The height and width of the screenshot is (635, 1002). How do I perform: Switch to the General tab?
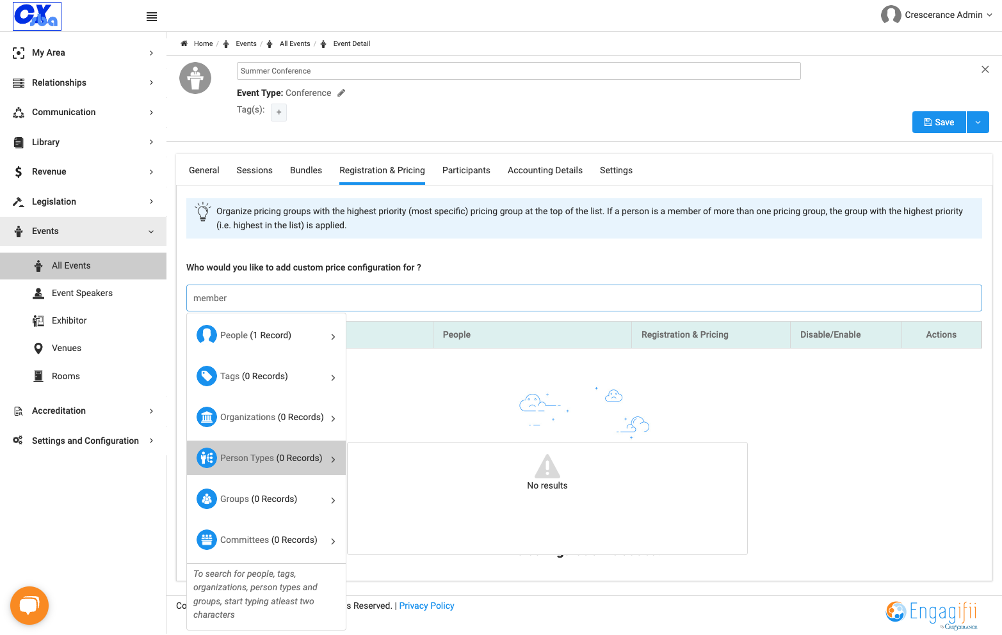point(204,170)
